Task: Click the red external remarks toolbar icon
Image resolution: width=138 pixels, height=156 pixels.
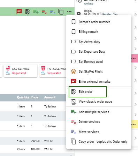Action: tap(19, 12)
